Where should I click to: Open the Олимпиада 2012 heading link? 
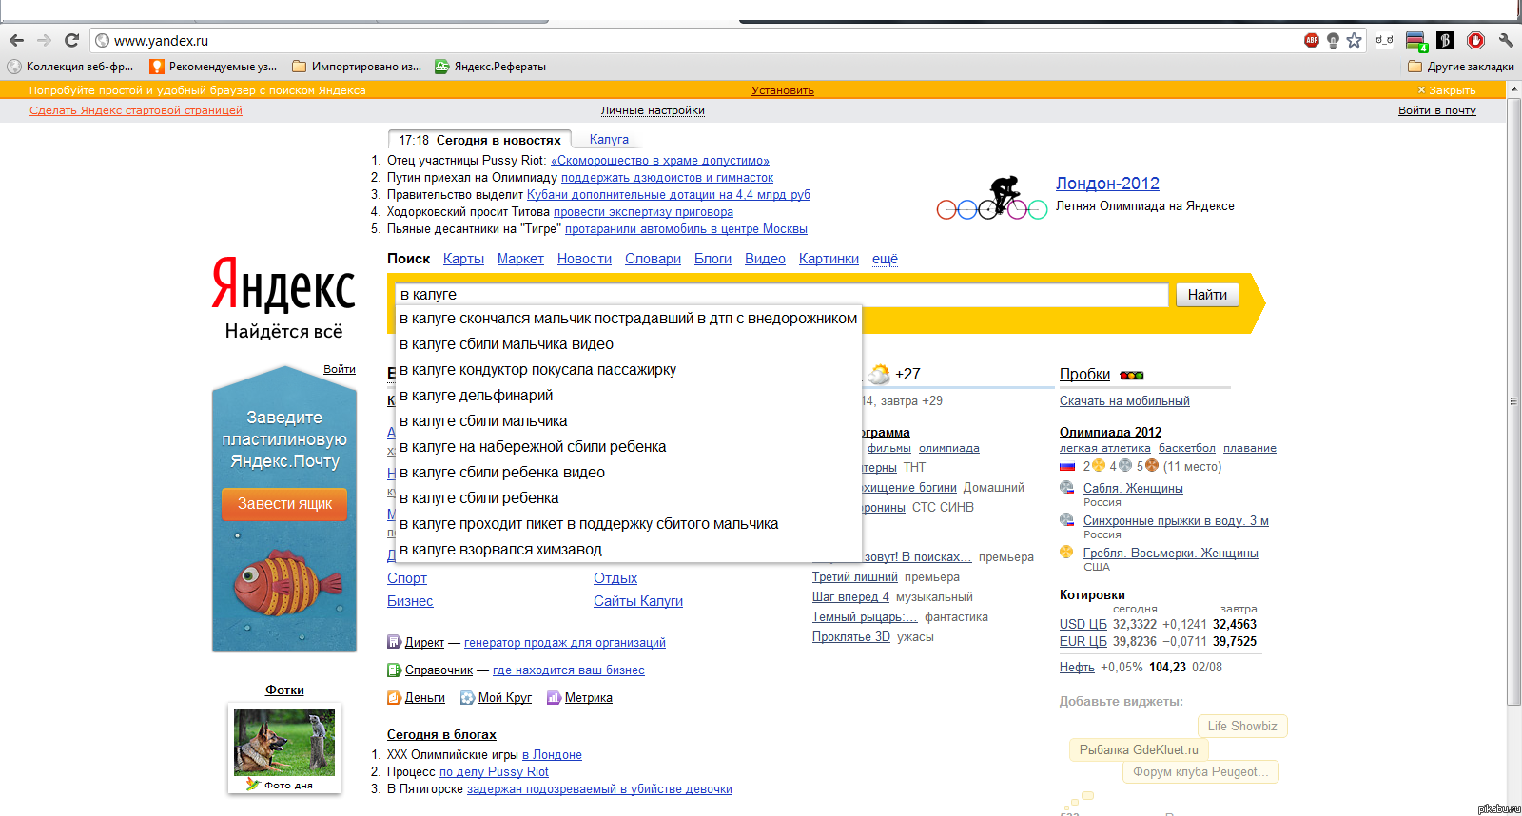coord(1110,432)
